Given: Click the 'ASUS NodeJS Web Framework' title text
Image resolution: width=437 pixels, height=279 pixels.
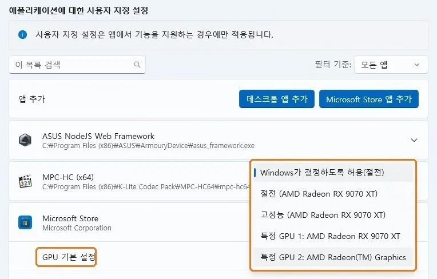Looking at the screenshot, I should pyautogui.click(x=98, y=136).
